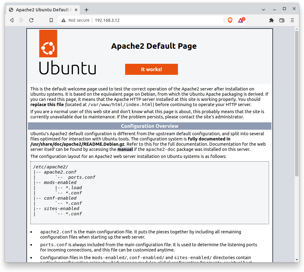The height and width of the screenshot is (272, 304).
Task: Open the Brave Rewards triangle icon
Action: pyautogui.click(x=241, y=20)
